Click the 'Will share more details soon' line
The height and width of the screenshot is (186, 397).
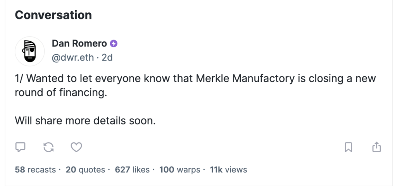[85, 121]
